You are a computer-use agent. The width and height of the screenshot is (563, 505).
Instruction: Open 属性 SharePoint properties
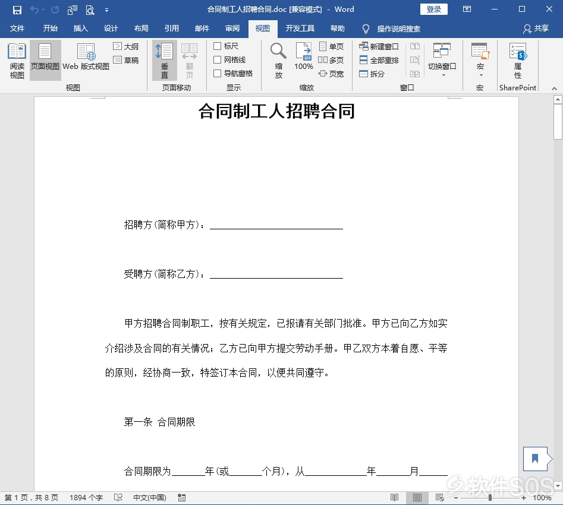pos(518,61)
